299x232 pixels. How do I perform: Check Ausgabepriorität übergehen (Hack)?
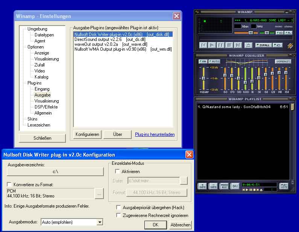tap(118, 207)
